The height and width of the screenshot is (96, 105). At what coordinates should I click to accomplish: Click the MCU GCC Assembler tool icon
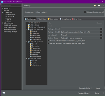[x=29, y=29]
